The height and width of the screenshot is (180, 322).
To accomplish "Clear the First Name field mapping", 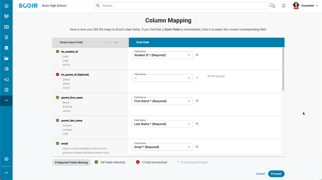I will pos(197,101).
